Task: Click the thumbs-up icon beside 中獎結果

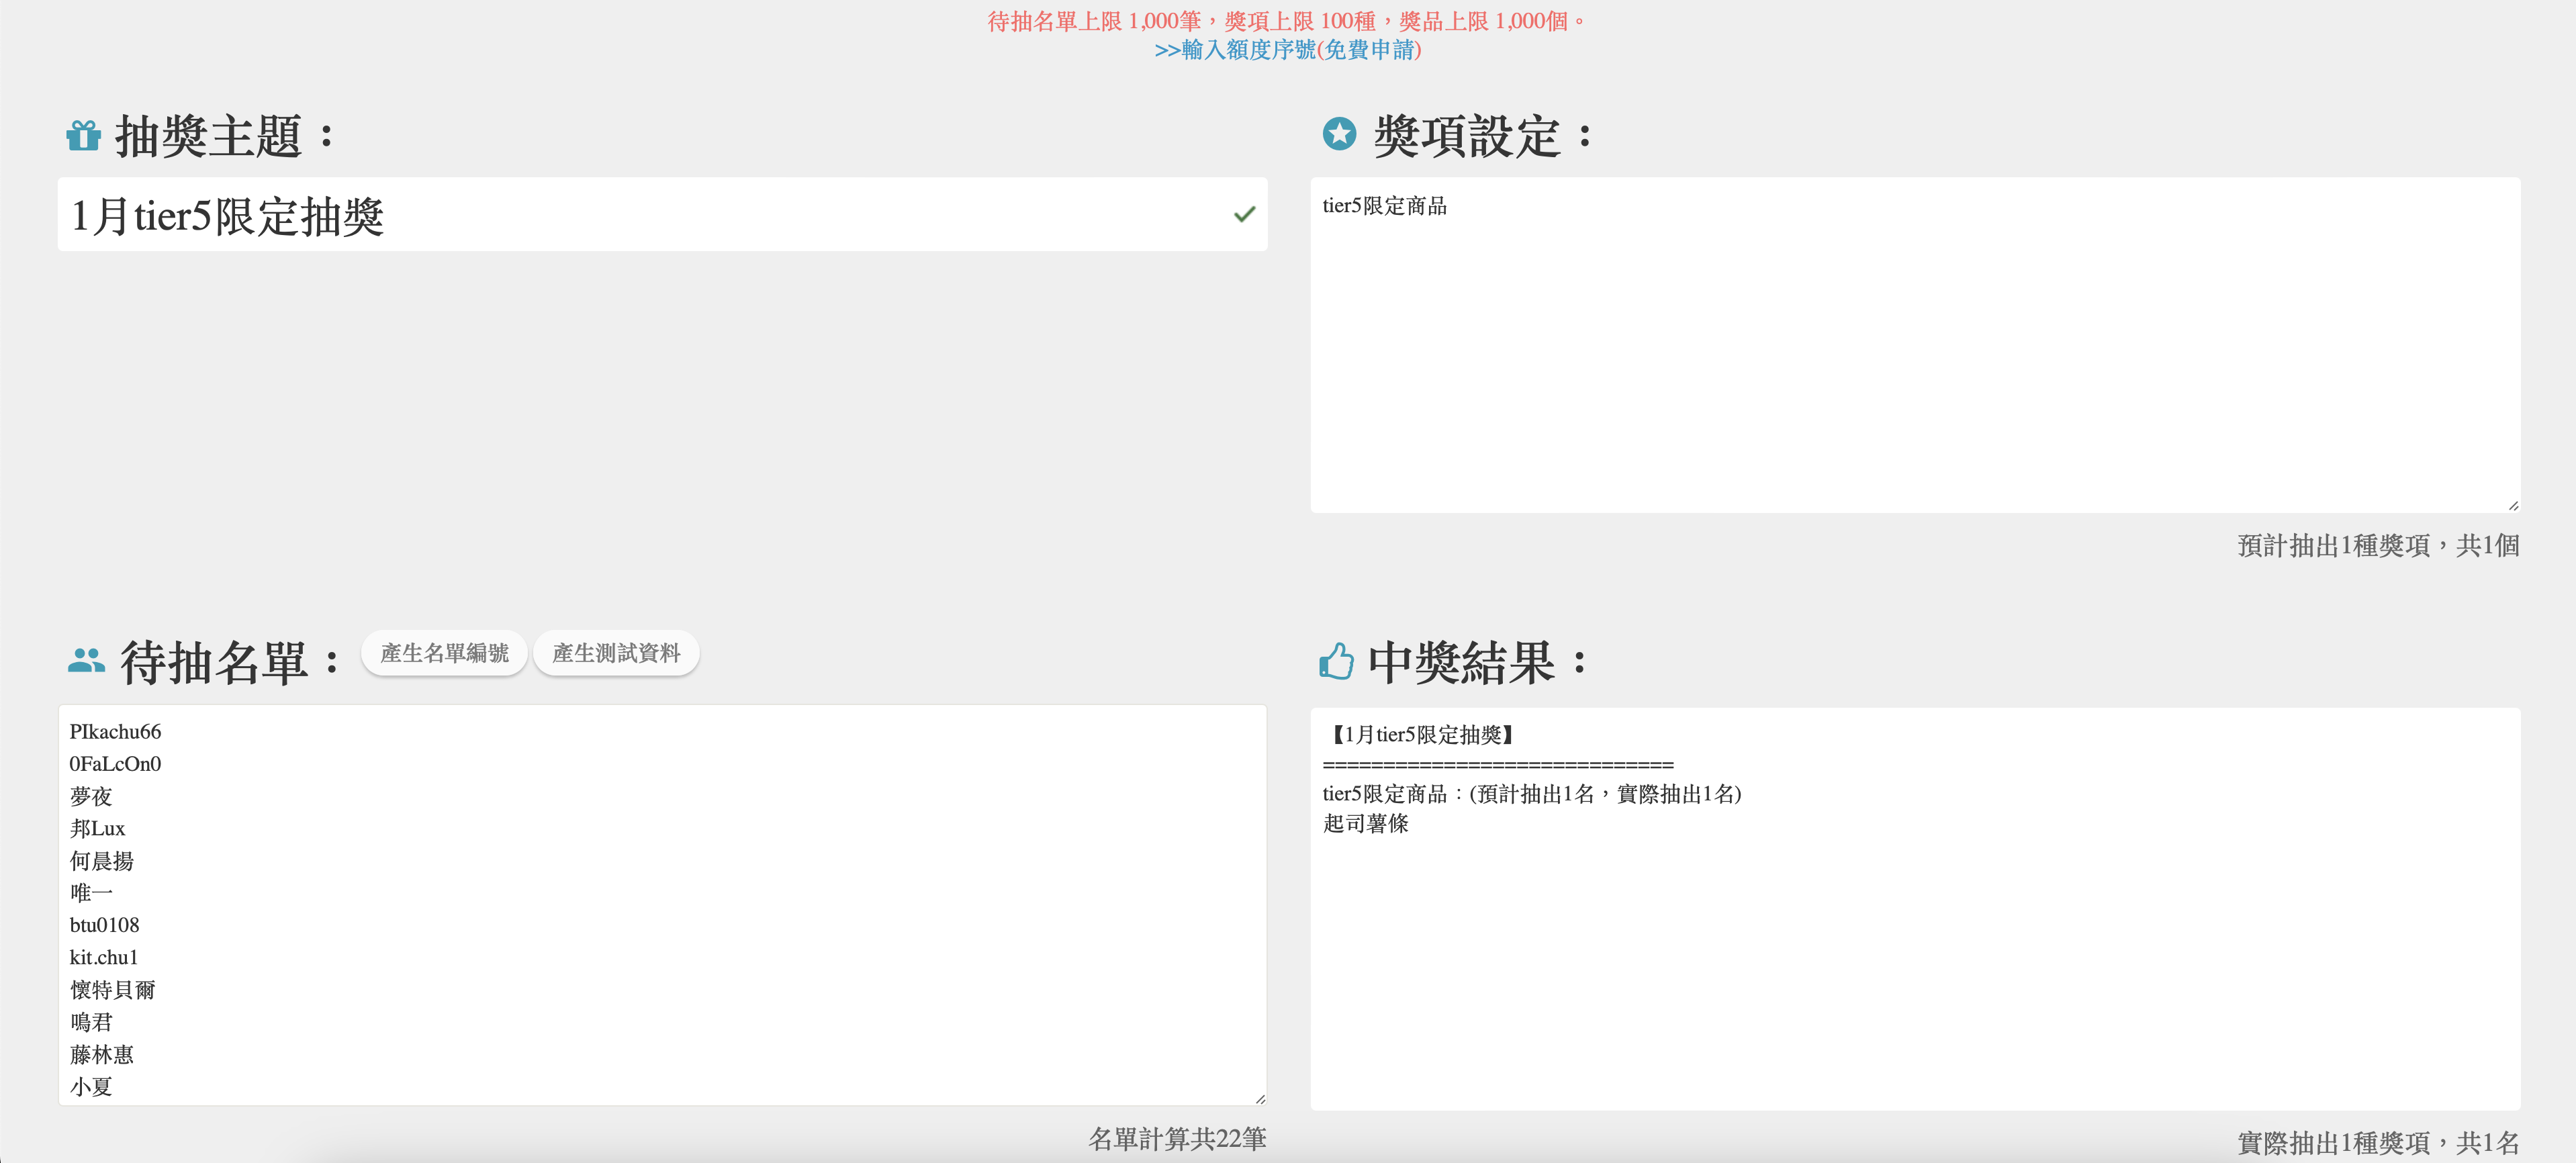Action: pos(1336,661)
